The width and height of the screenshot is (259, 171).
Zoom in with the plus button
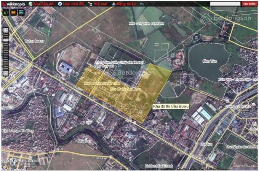tap(6, 30)
